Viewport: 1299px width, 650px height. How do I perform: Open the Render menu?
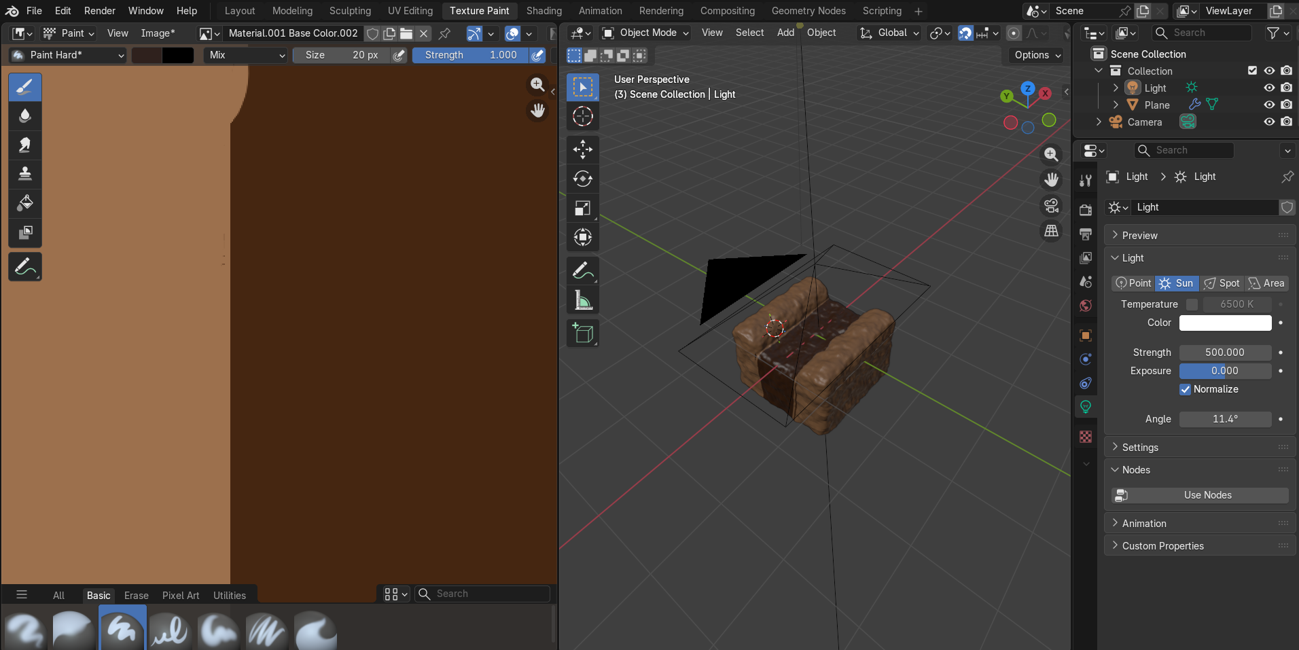(x=99, y=11)
